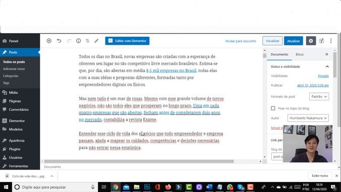Open Aparência in the sidebar
This screenshot has height=192, width=341.
pyautogui.click(x=17, y=141)
